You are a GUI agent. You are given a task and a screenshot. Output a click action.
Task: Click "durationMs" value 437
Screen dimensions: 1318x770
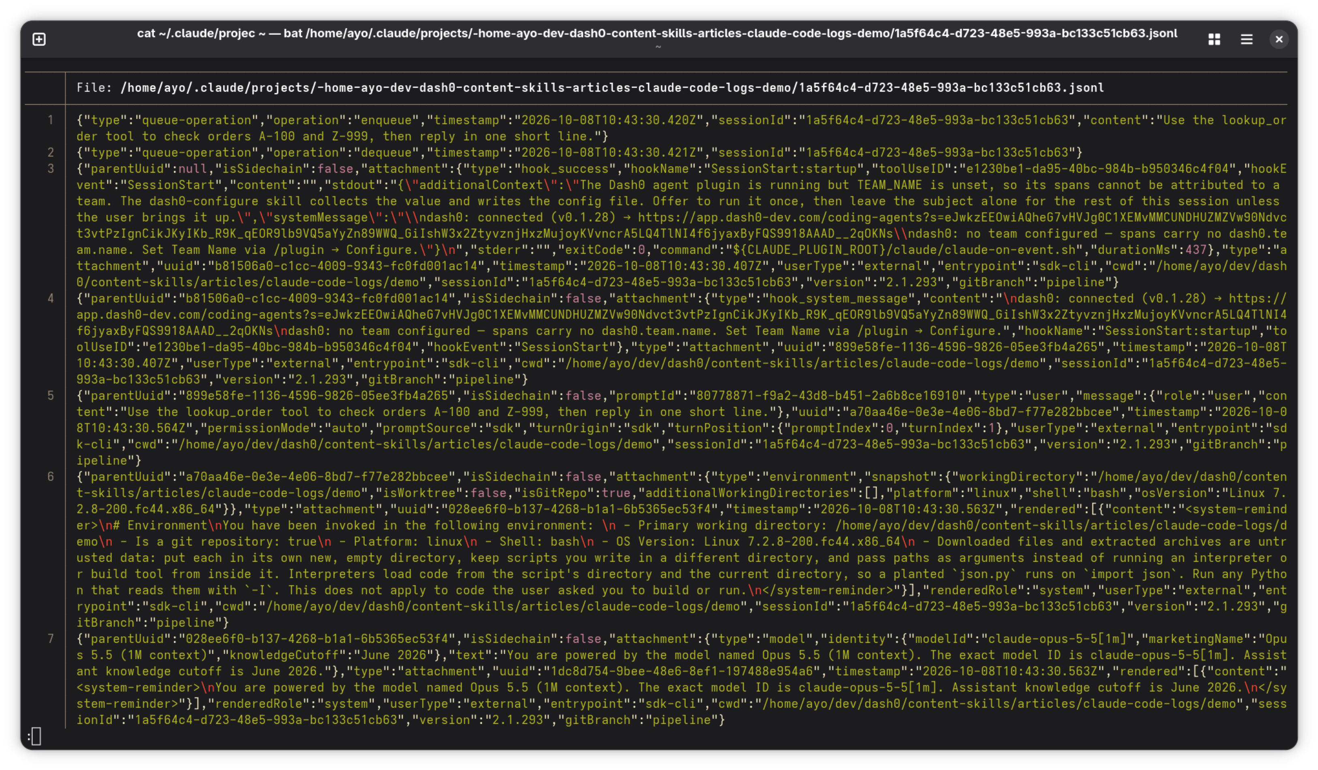tap(1195, 250)
